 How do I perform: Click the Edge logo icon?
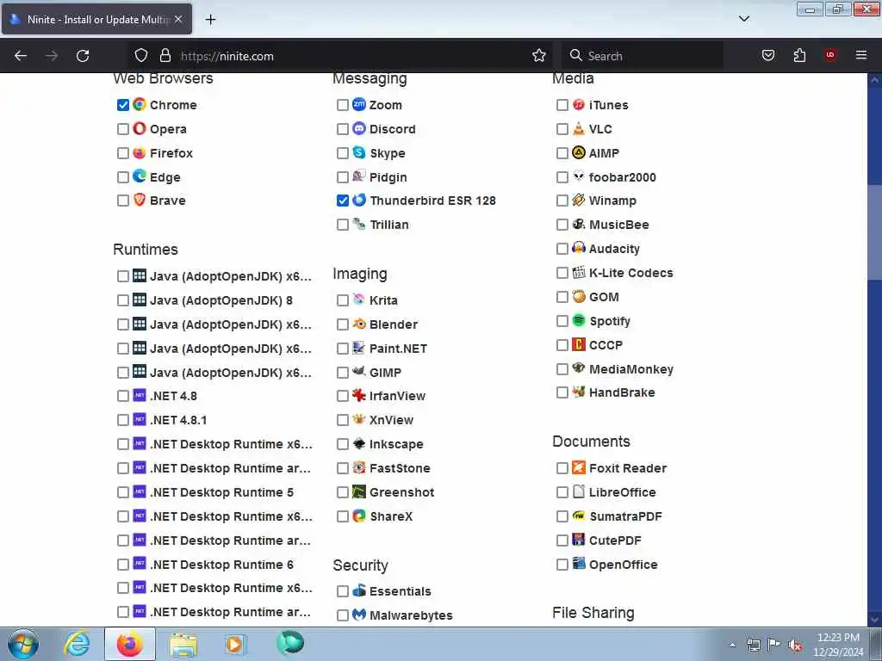coord(140,176)
